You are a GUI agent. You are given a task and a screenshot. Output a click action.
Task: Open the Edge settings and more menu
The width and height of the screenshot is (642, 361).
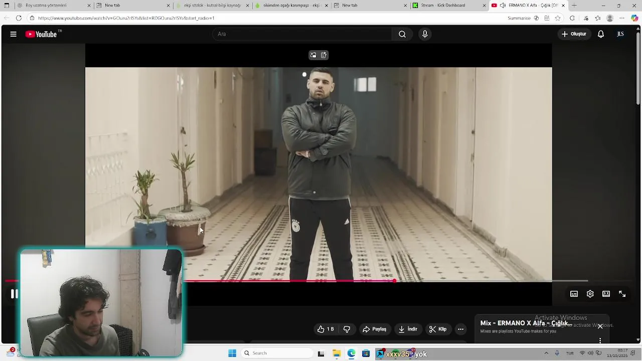click(x=622, y=18)
